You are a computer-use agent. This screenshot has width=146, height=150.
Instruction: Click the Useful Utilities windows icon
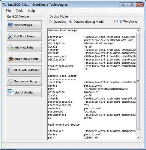click(10, 92)
